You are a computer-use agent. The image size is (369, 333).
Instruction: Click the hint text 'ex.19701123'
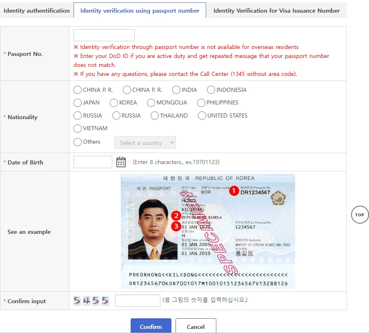click(202, 162)
